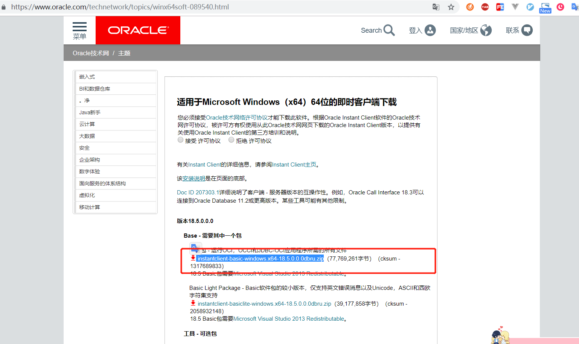Screen dimensions: 579x344
Task: Click the orange rocket extension icon
Action: 469,7
